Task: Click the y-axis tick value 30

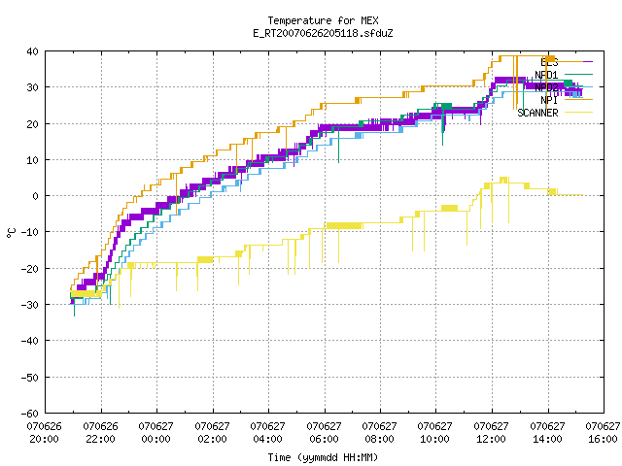Action: (x=32, y=87)
